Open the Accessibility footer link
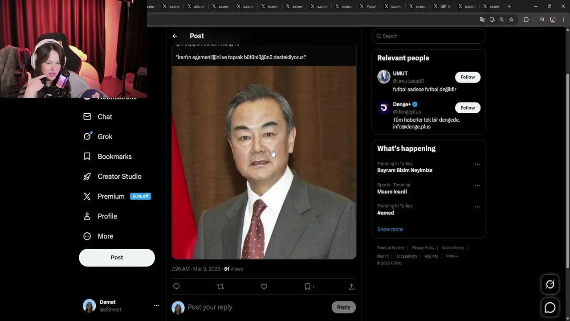The height and width of the screenshot is (321, 570). pyautogui.click(x=407, y=256)
